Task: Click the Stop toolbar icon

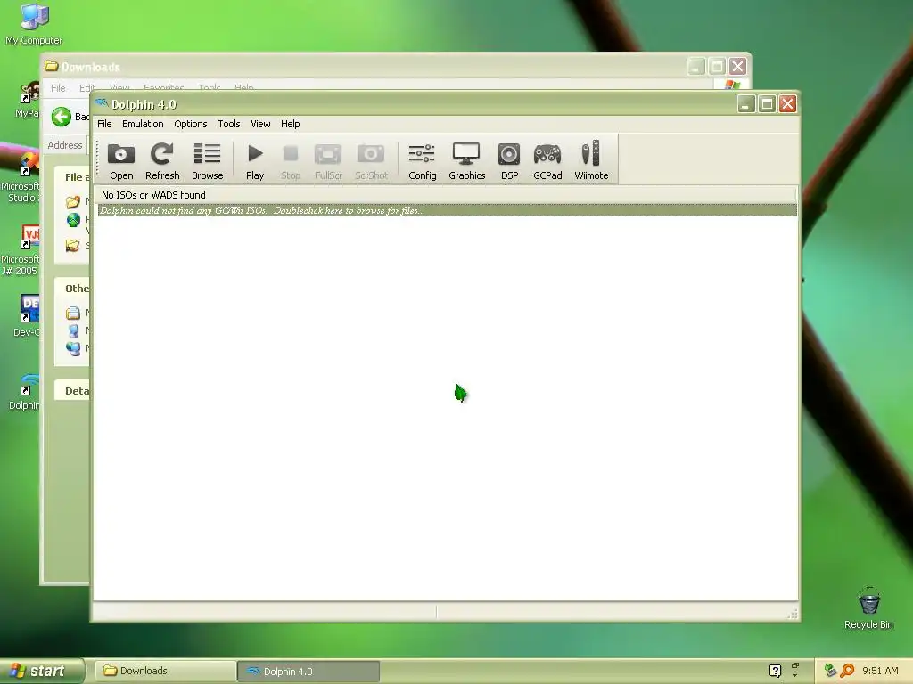Action: pos(291,161)
